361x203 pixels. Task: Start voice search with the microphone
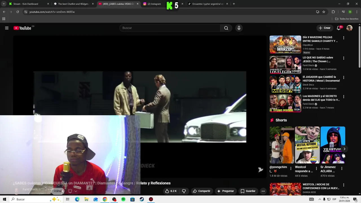tap(239, 28)
